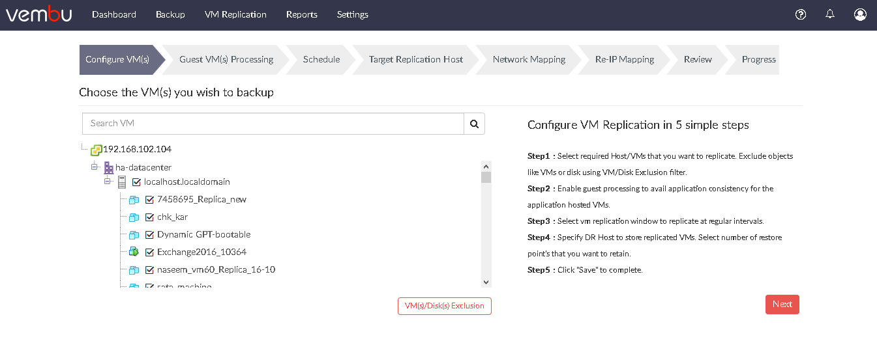Collapse the ha-datacenter tree node
The image size is (877, 339).
click(x=95, y=167)
